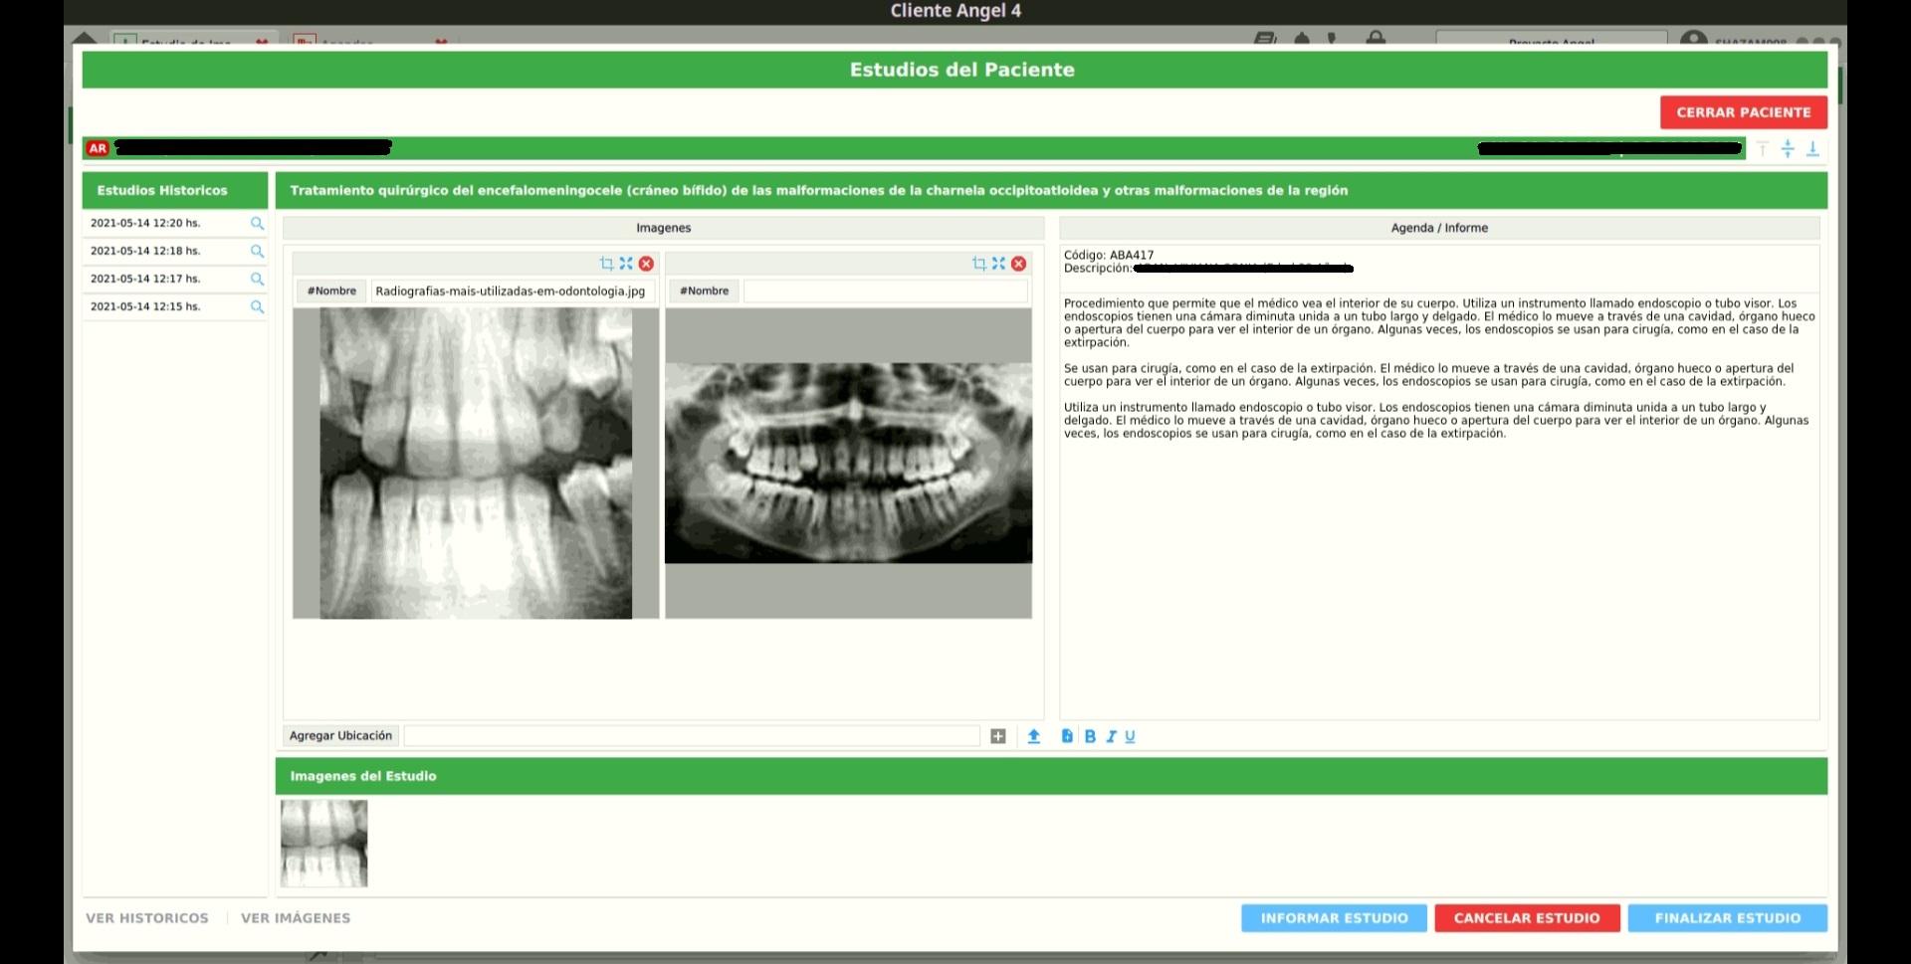Click the upload image arrow icon

1034,736
